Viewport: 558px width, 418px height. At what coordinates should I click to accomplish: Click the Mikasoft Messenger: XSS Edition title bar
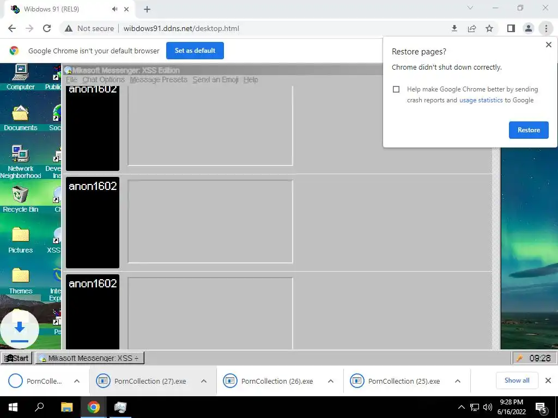[x=222, y=70]
